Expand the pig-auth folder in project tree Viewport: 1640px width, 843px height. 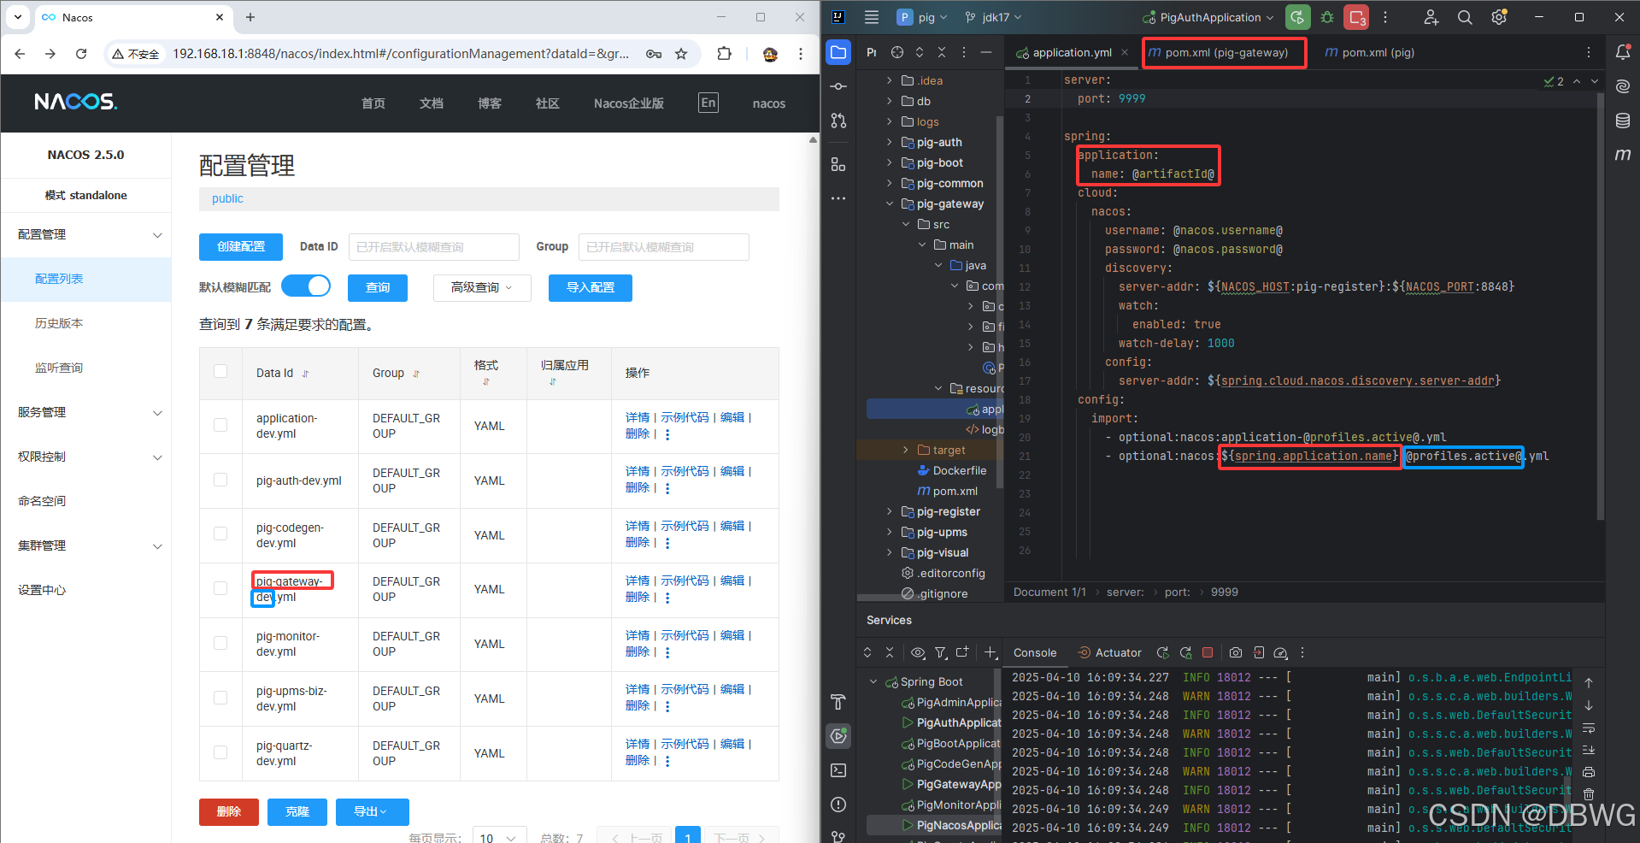(x=889, y=142)
